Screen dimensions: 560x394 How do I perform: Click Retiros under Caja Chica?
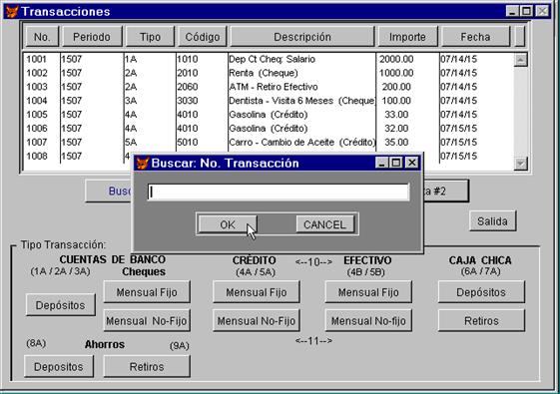click(481, 321)
